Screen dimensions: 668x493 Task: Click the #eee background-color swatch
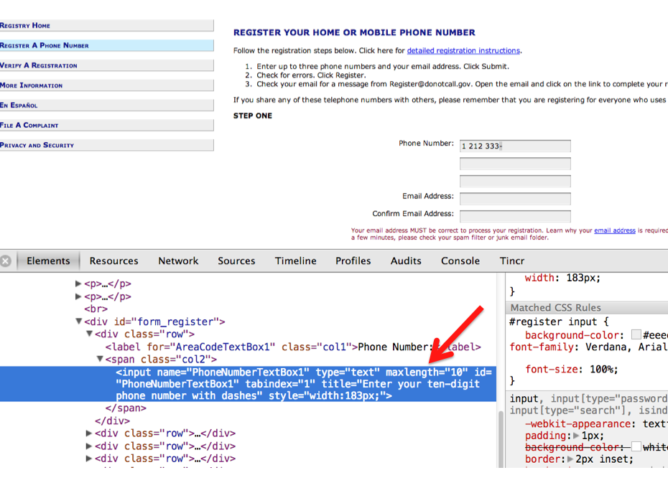[636, 335]
